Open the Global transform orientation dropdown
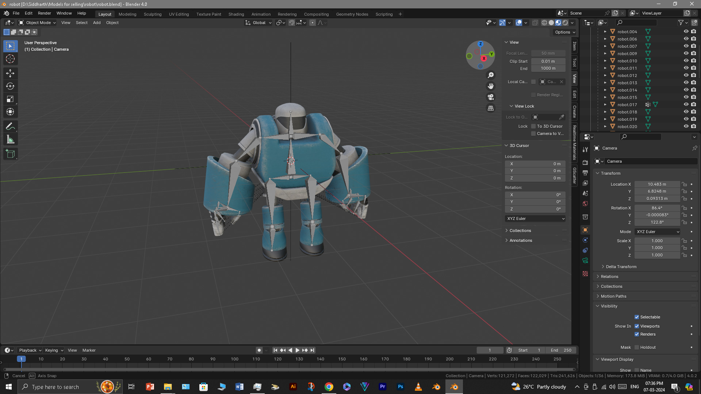 click(x=258, y=23)
